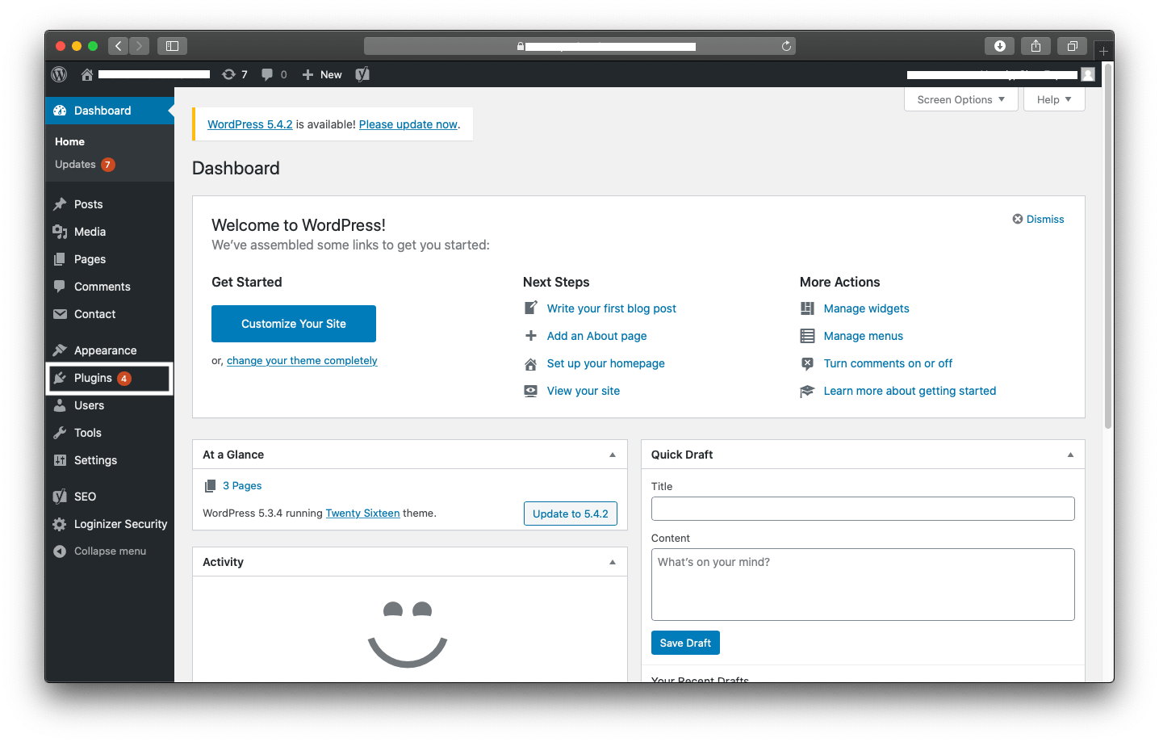Toggle the Safari sidebar button

pyautogui.click(x=172, y=46)
